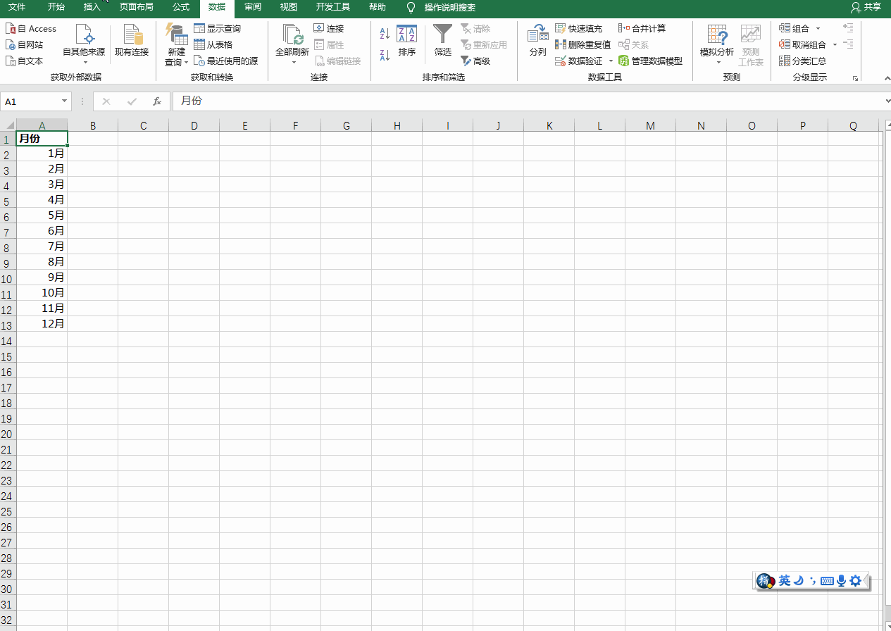The width and height of the screenshot is (891, 631).
Task: Open Manage Data Model (管理数据模型)
Action: click(x=650, y=61)
